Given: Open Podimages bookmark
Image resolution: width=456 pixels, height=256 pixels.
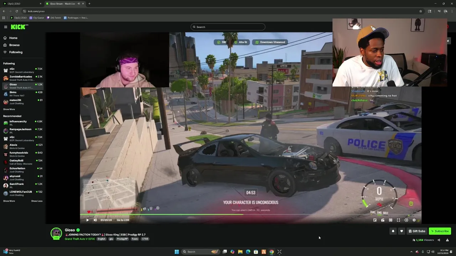Looking at the screenshot, I should tap(76, 18).
